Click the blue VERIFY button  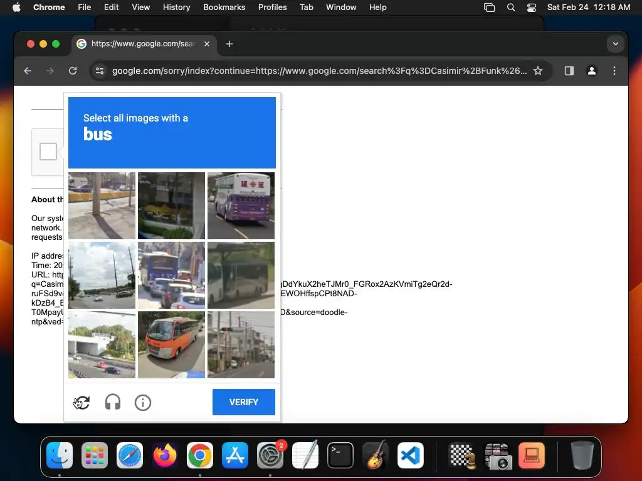[x=244, y=402]
